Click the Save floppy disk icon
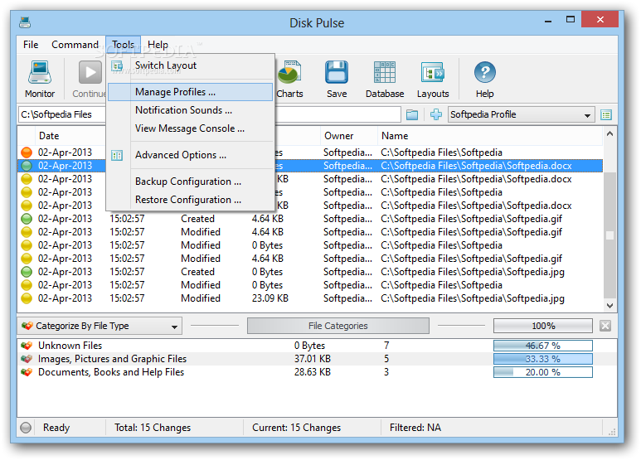The height and width of the screenshot is (460, 641). tap(337, 73)
